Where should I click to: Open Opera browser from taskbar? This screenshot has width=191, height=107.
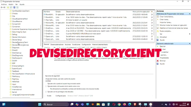(114, 104)
